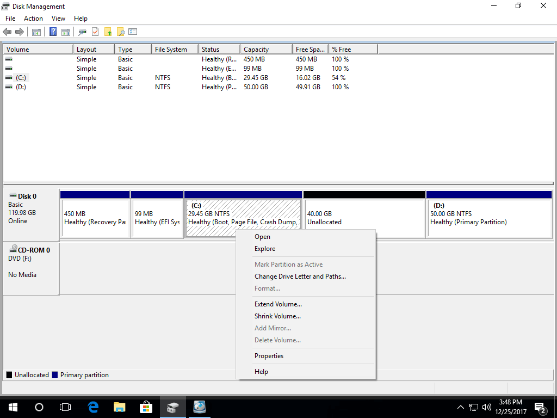Click the Show/Hide Console Tree toolbar icon
The image size is (557, 418).
(36, 32)
